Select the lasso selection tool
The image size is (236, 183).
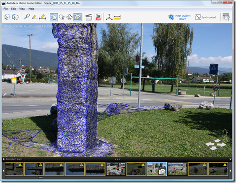pyautogui.click(x=16, y=17)
